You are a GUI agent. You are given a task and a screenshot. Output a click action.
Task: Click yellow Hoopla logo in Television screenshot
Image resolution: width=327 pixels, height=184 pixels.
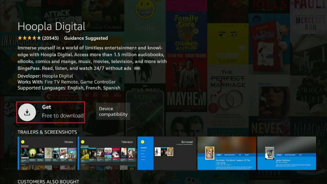tap(82, 141)
